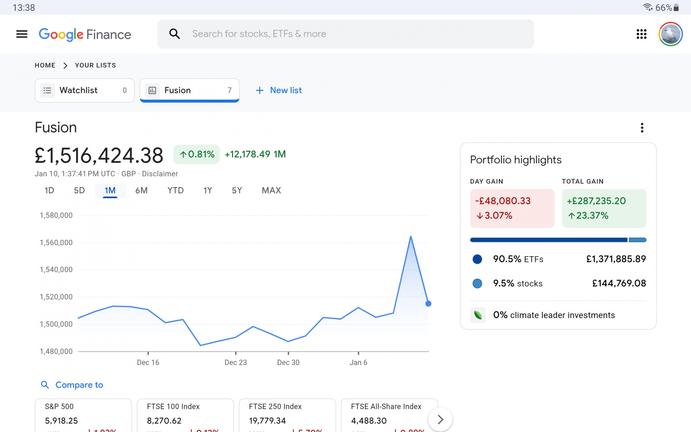Viewport: 691px width, 432px height.
Task: Switch chart range to 1Y
Action: point(208,191)
